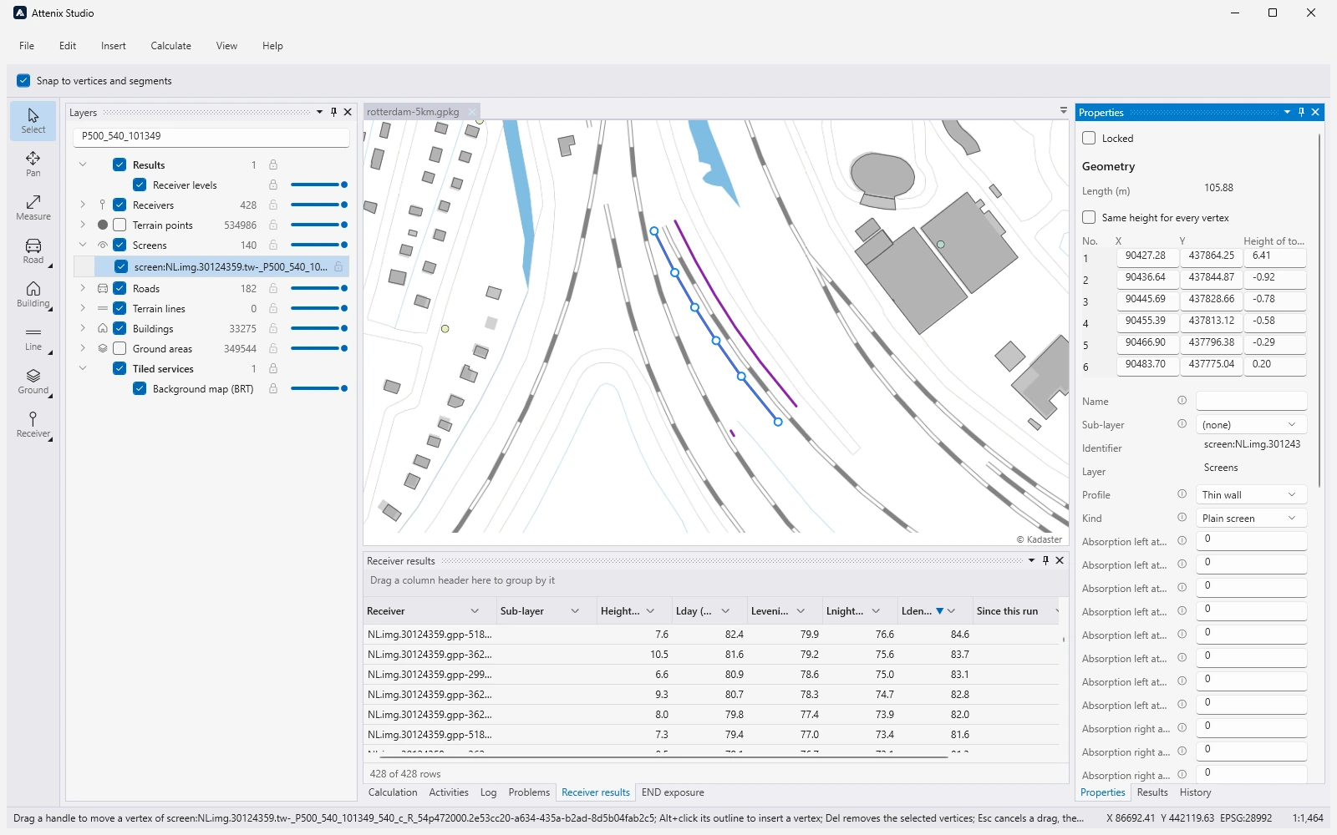Image resolution: width=1337 pixels, height=835 pixels.
Task: Open the History tab in Properties
Action: point(1195,792)
